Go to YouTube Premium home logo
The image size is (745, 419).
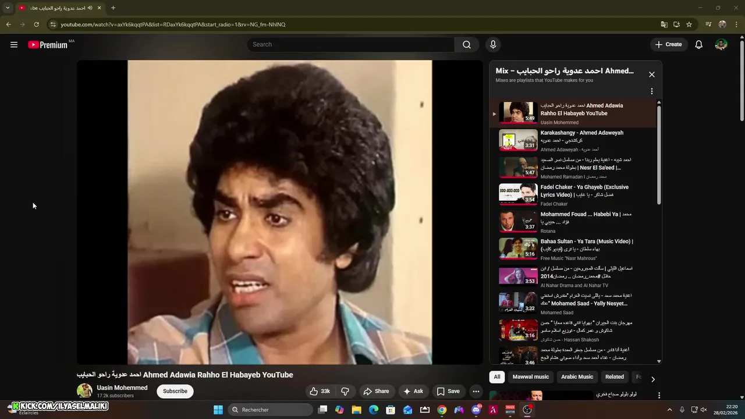tap(48, 45)
